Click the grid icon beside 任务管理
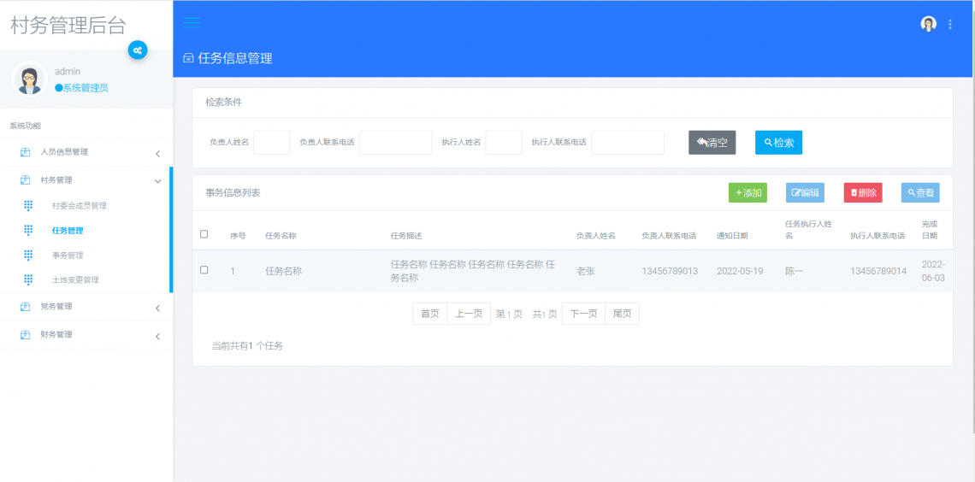The width and height of the screenshot is (975, 482). tap(28, 231)
